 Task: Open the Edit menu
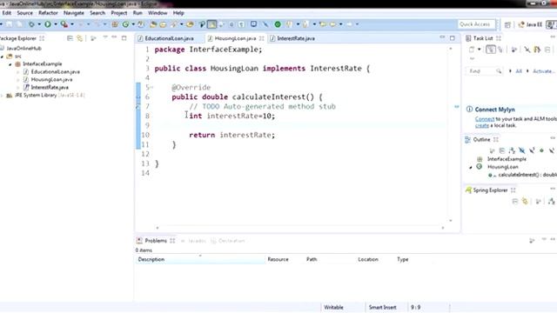[x=7, y=13]
